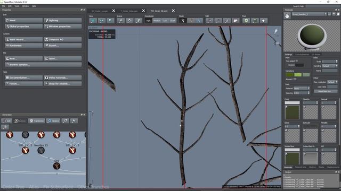Click the third Edit group icon

[227, 21]
